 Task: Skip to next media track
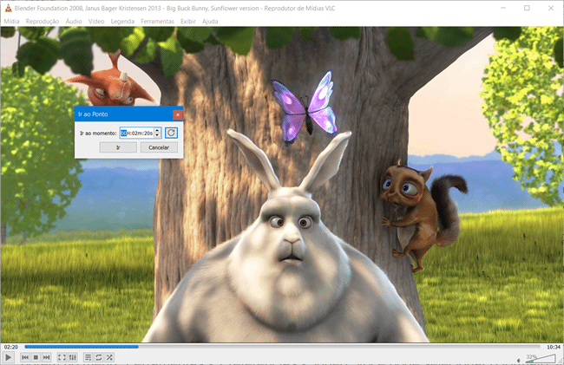[46, 357]
